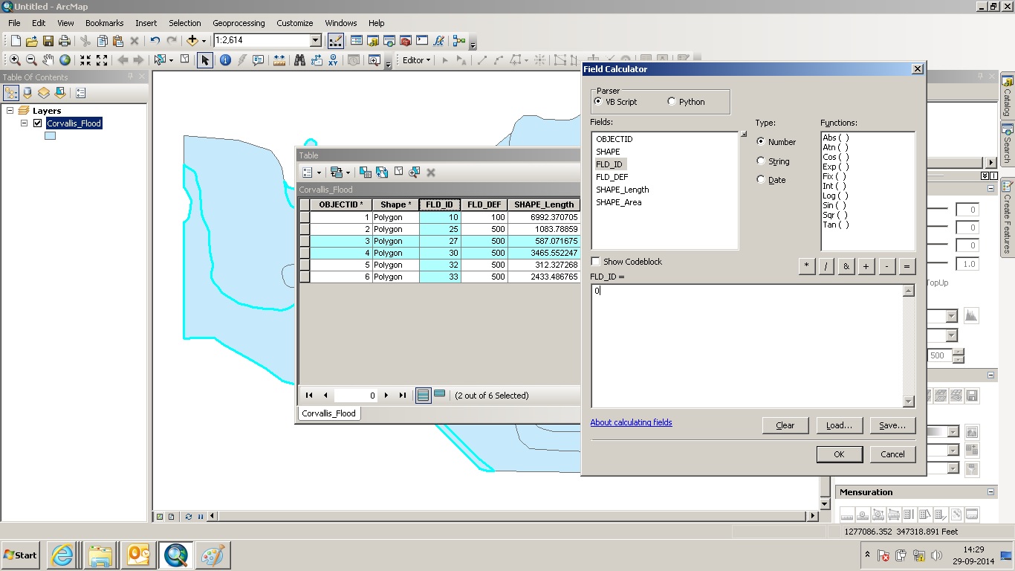Open the About calculating fields link
Screen dimensions: 1015x571
631,422
